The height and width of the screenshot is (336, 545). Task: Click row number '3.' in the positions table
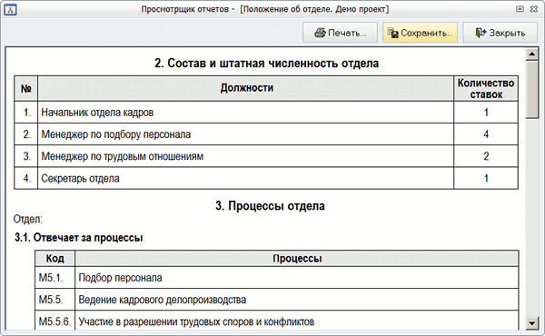point(26,156)
